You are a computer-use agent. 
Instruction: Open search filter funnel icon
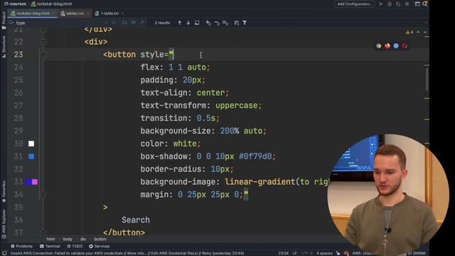(245, 23)
